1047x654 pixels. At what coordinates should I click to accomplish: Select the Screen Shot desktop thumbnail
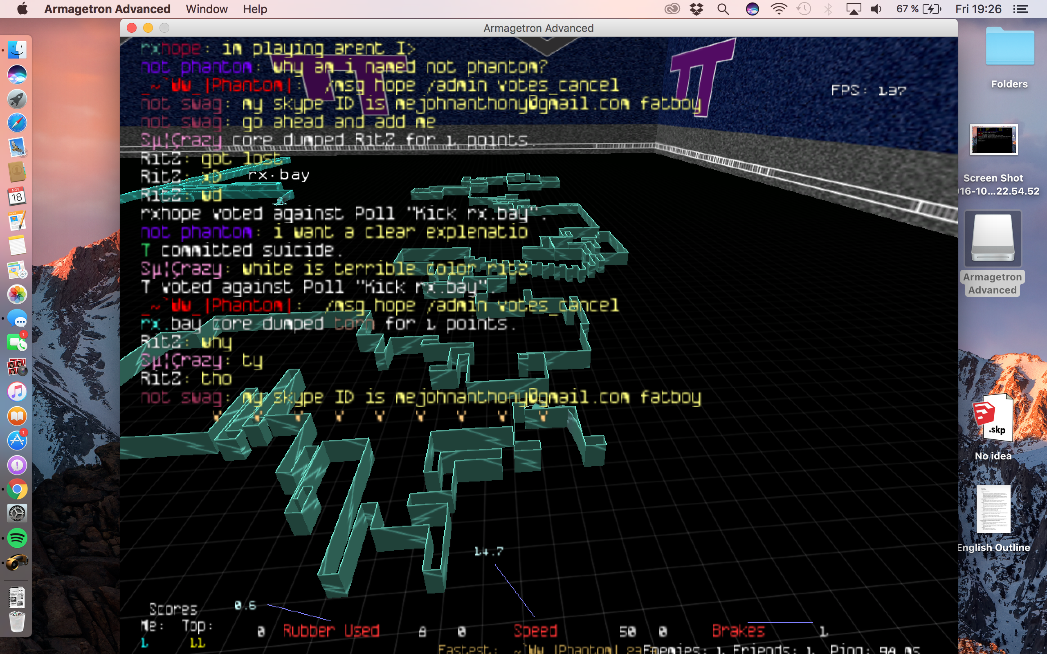pyautogui.click(x=993, y=140)
